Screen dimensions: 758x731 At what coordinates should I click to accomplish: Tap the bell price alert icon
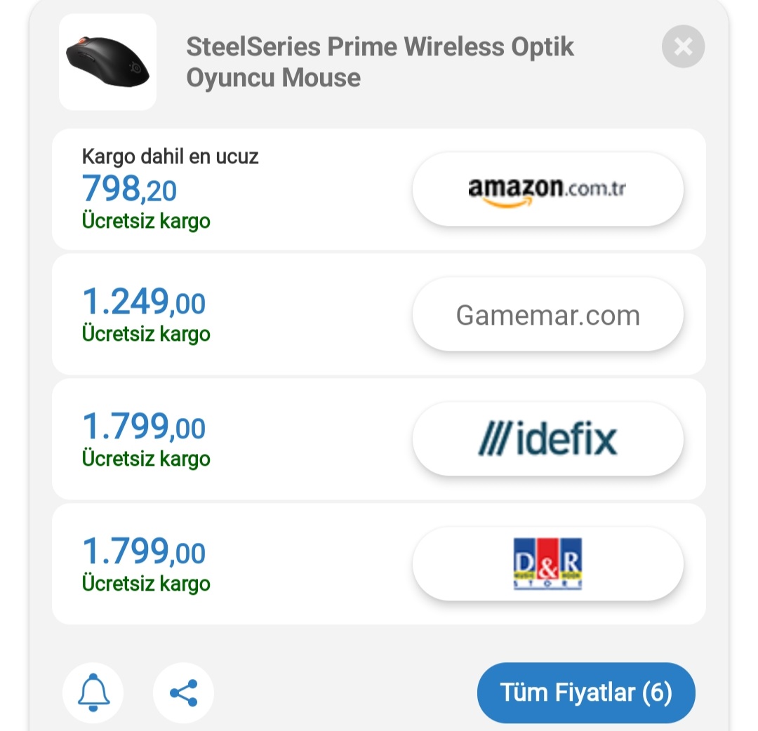click(93, 693)
